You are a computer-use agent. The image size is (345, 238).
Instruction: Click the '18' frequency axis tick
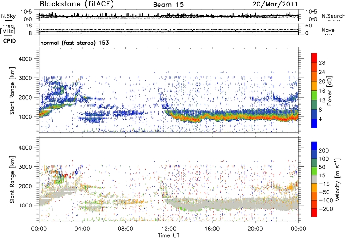tap(29, 26)
